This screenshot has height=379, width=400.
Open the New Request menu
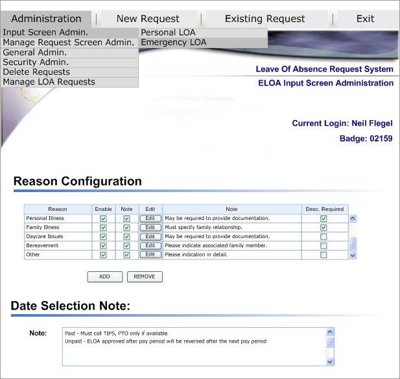(148, 19)
